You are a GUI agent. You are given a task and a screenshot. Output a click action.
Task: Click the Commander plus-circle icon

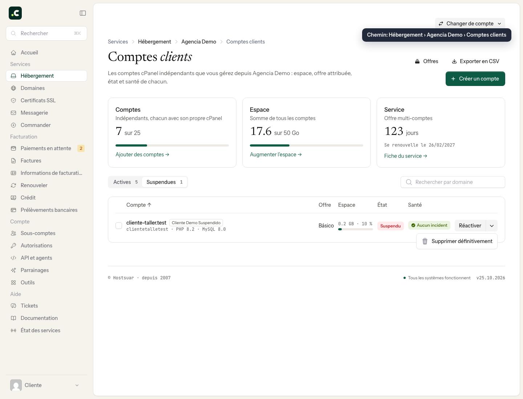click(13, 125)
